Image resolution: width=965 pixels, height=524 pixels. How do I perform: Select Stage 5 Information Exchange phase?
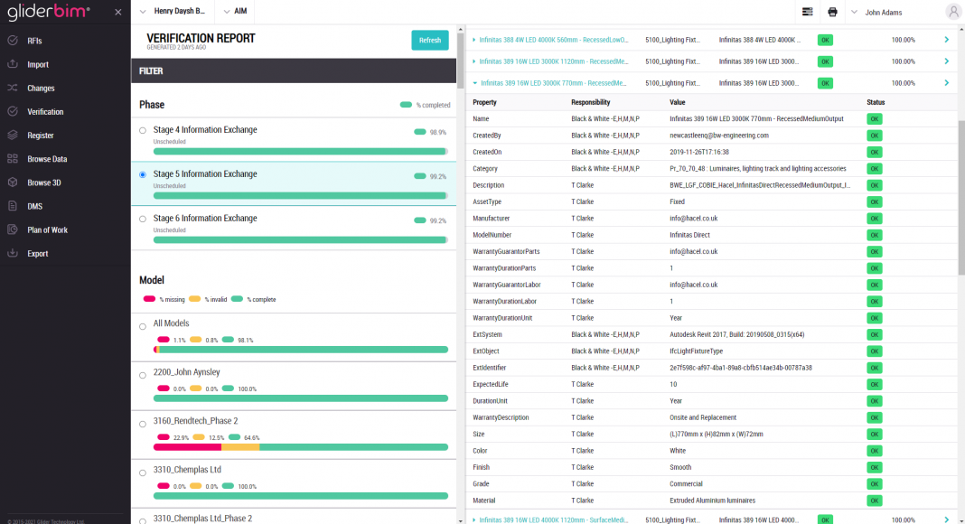click(143, 174)
